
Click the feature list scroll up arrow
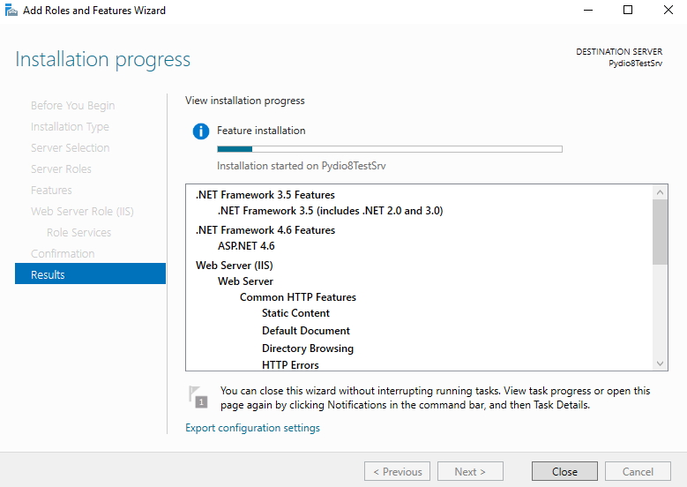[660, 192]
